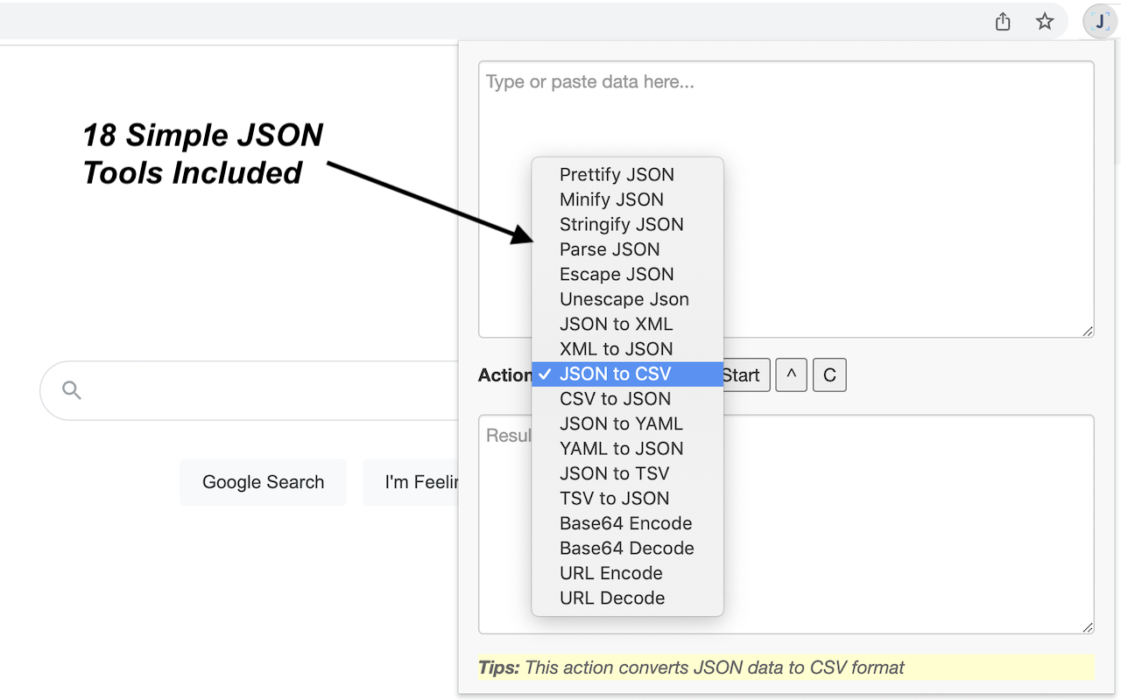The width and height of the screenshot is (1121, 700).
Task: Choose "CSV to JSON" conversion
Action: 615,398
